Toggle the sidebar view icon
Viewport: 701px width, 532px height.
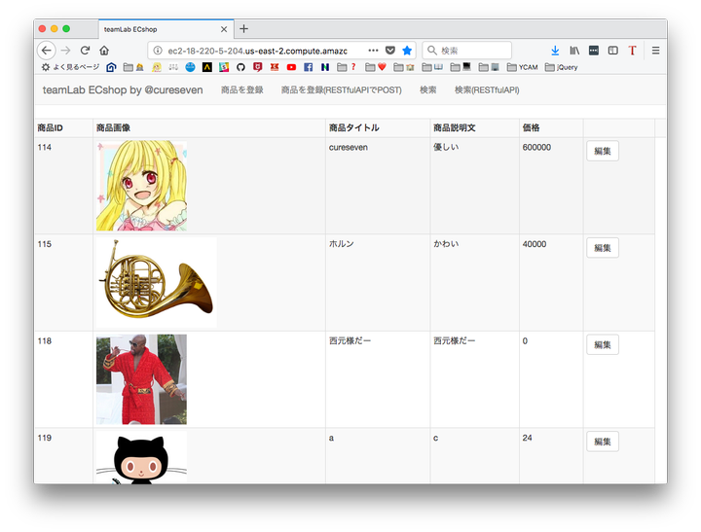click(613, 51)
